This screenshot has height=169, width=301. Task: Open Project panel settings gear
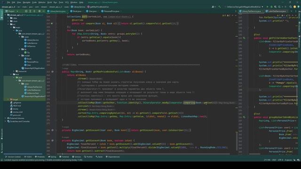pos(40,11)
